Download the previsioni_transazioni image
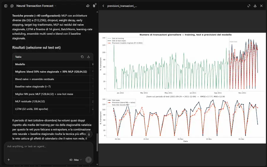The image size is (267, 167). [x=255, y=6]
